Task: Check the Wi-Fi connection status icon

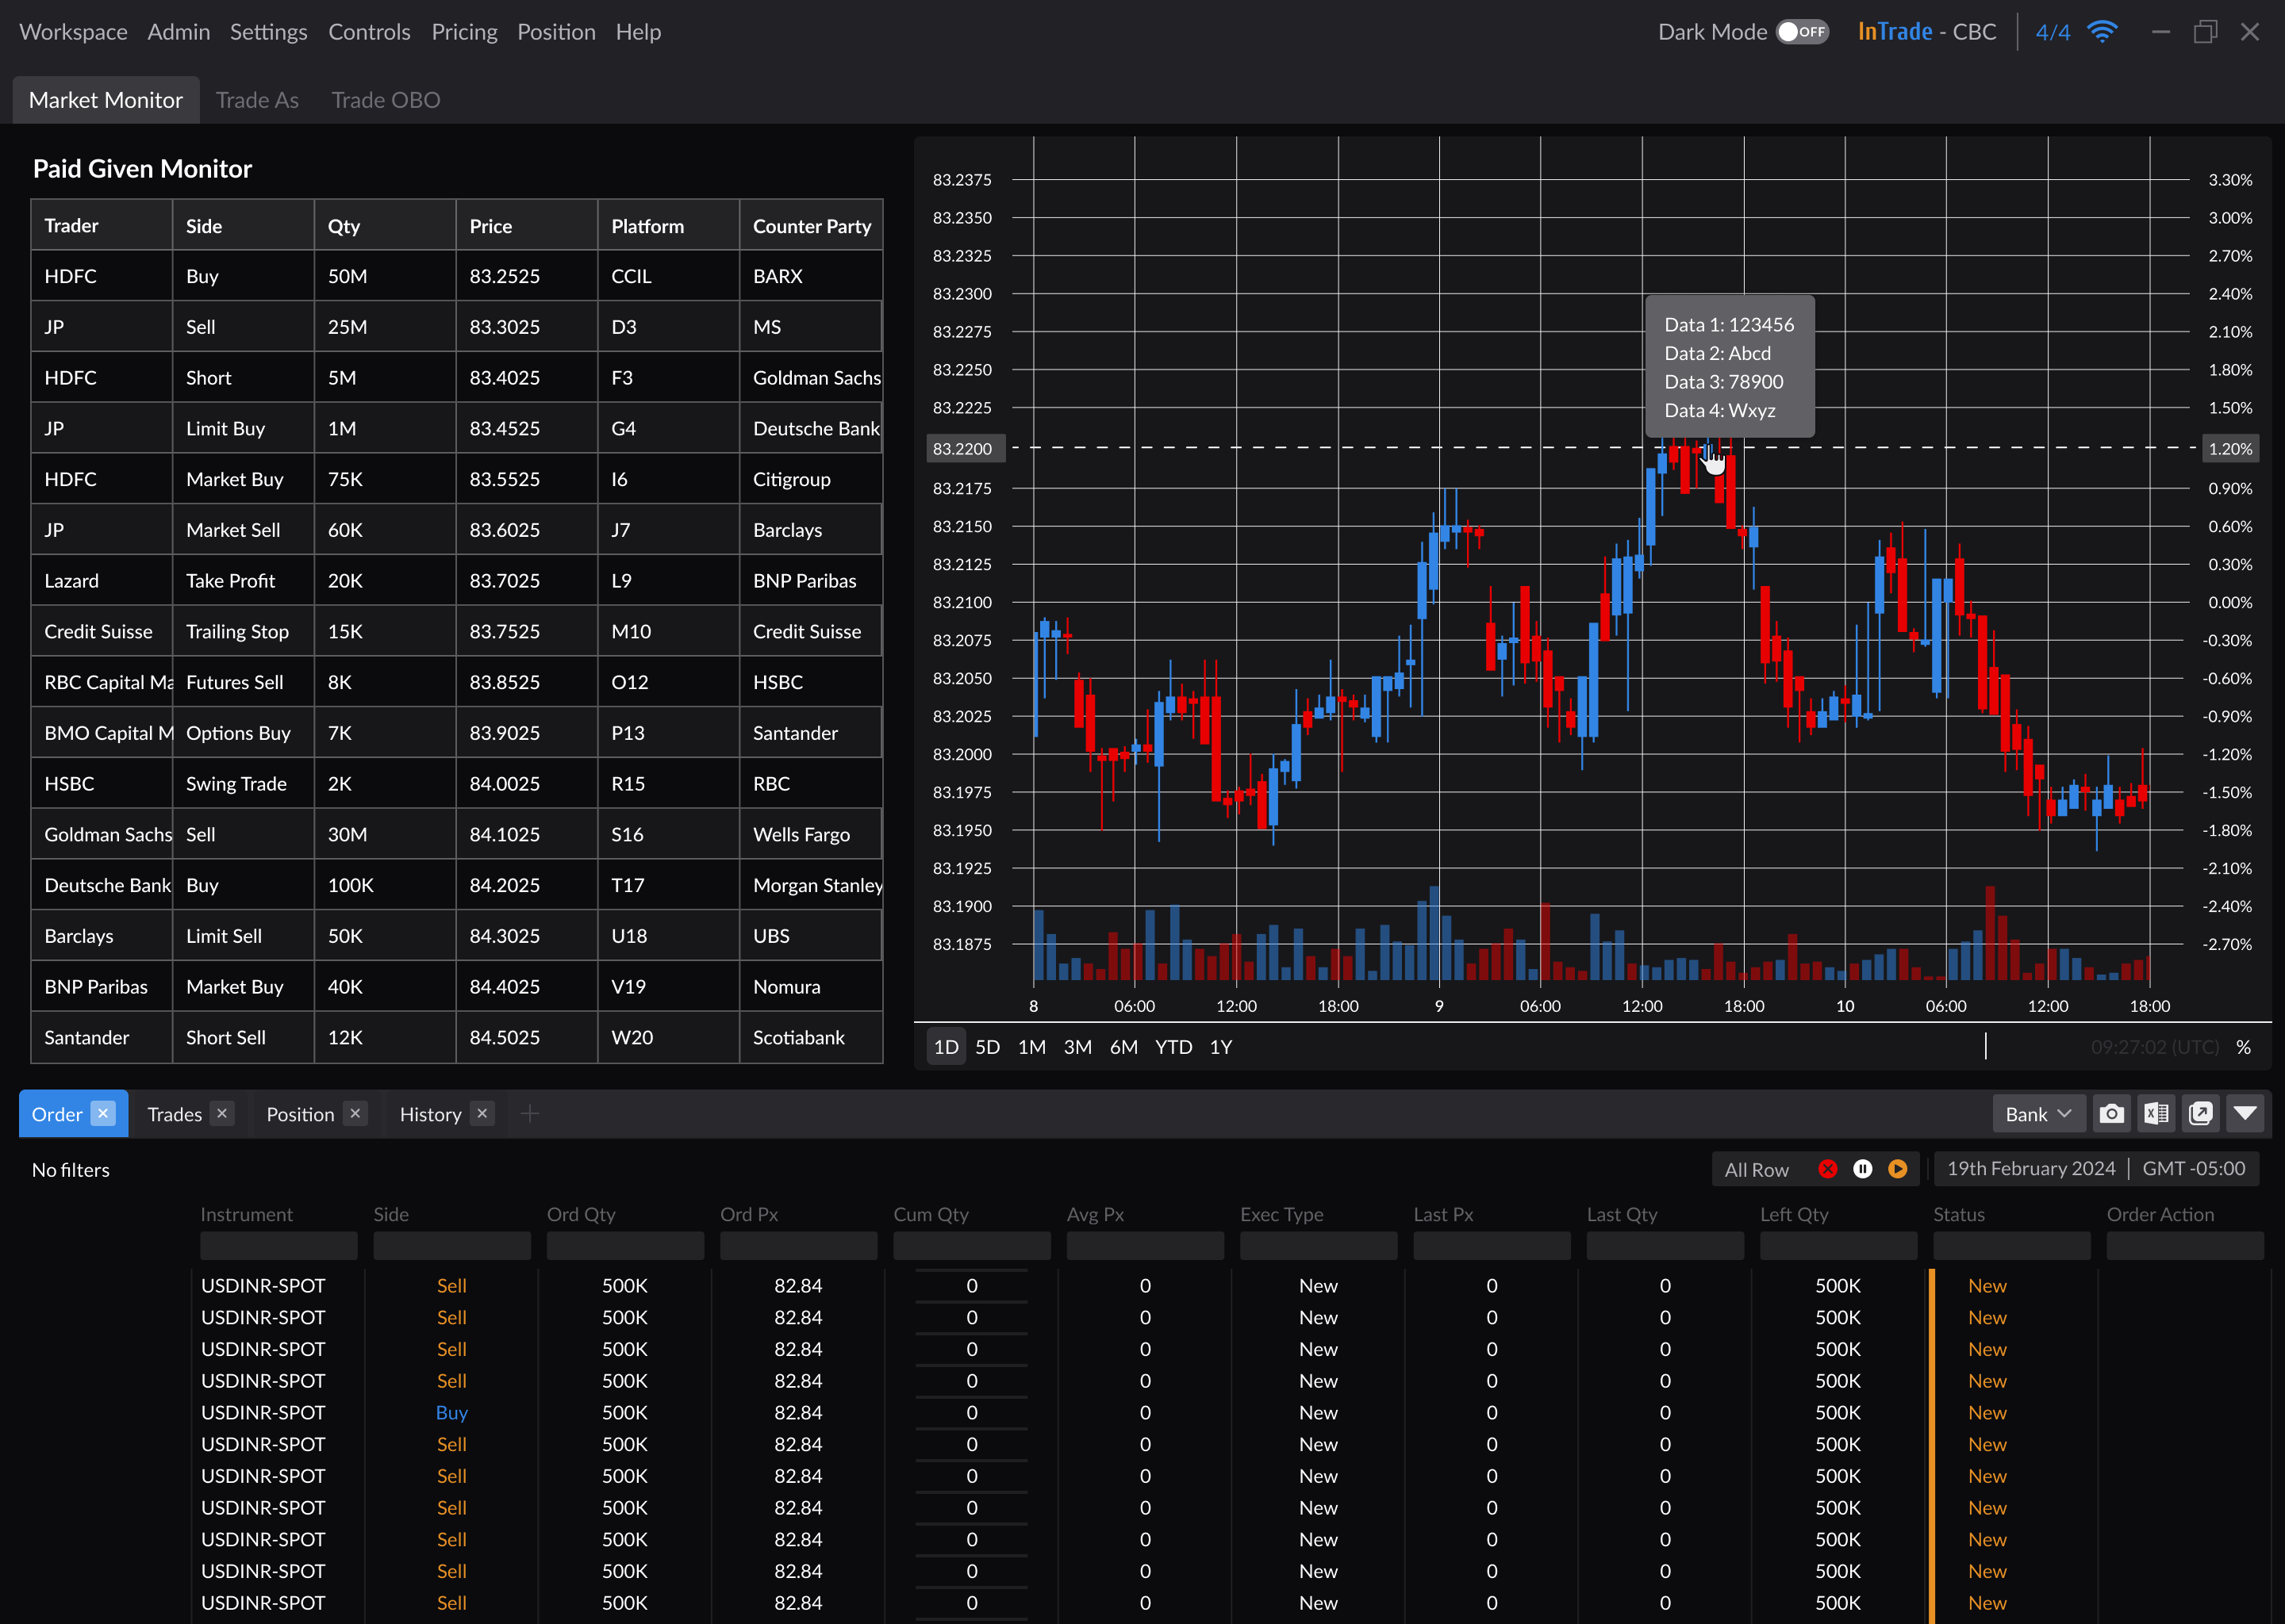Action: [x=2103, y=32]
